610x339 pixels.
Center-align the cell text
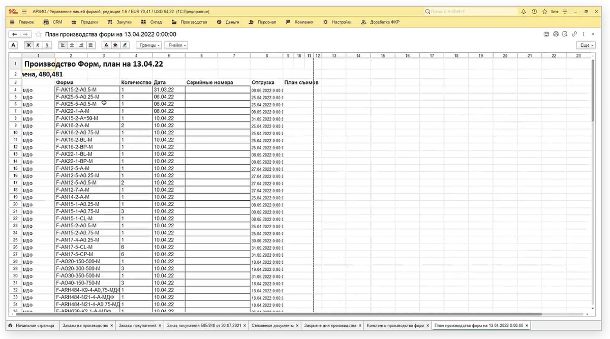tap(72, 45)
